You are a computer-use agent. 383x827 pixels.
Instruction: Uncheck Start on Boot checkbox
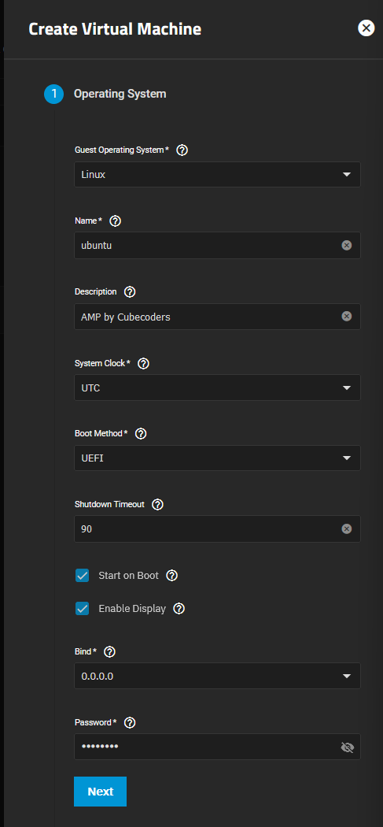click(x=83, y=576)
